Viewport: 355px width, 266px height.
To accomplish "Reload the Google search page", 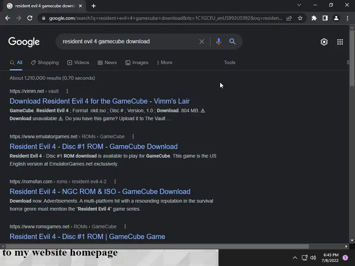I will (x=30, y=18).
